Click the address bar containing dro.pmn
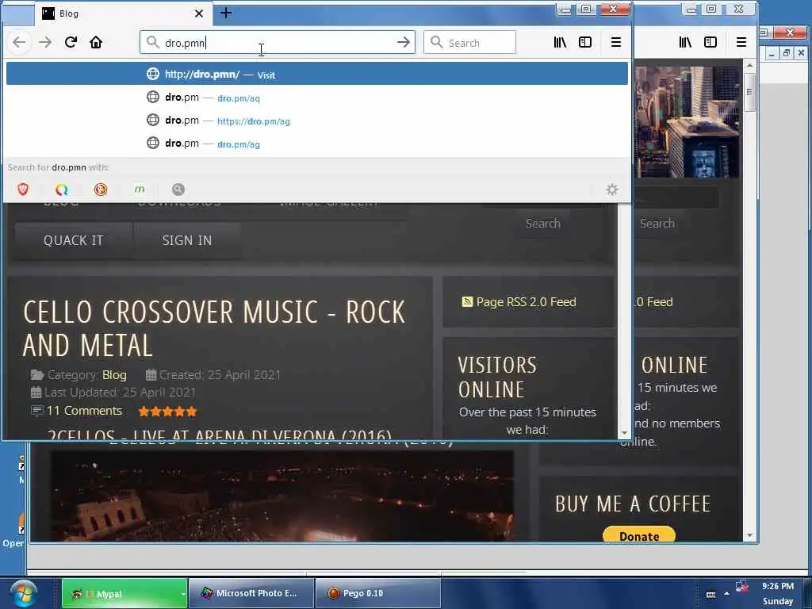 click(x=277, y=43)
